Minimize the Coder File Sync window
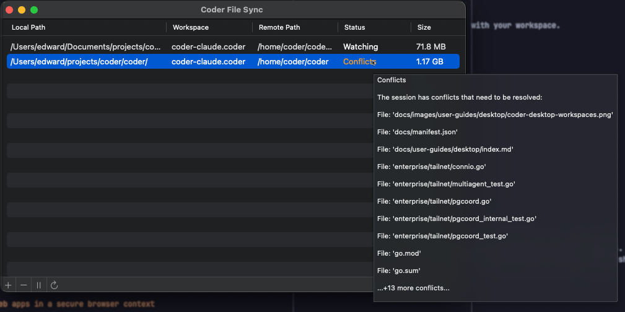 tap(22, 10)
